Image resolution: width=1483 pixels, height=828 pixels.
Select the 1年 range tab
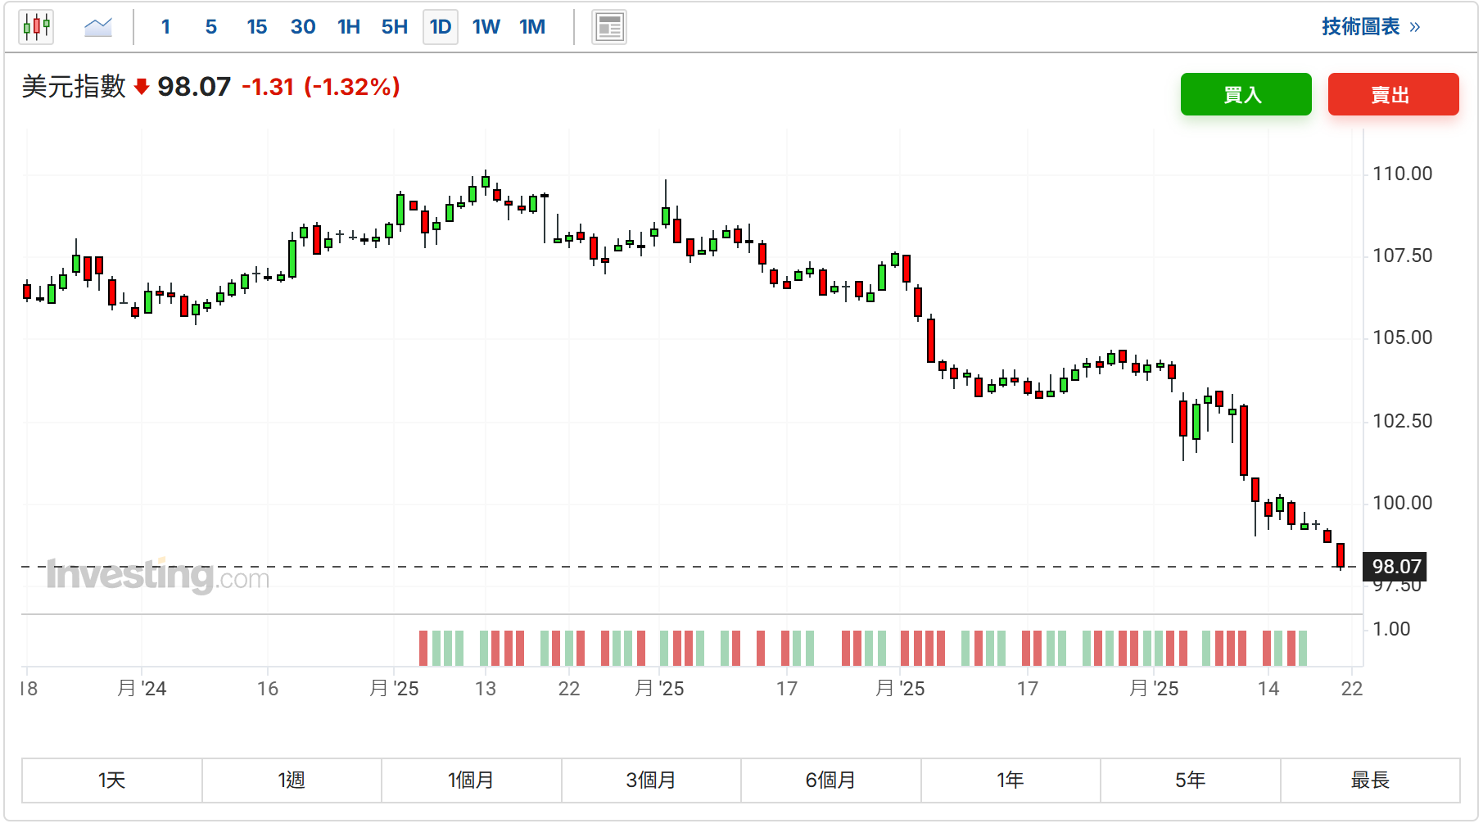tap(1011, 780)
